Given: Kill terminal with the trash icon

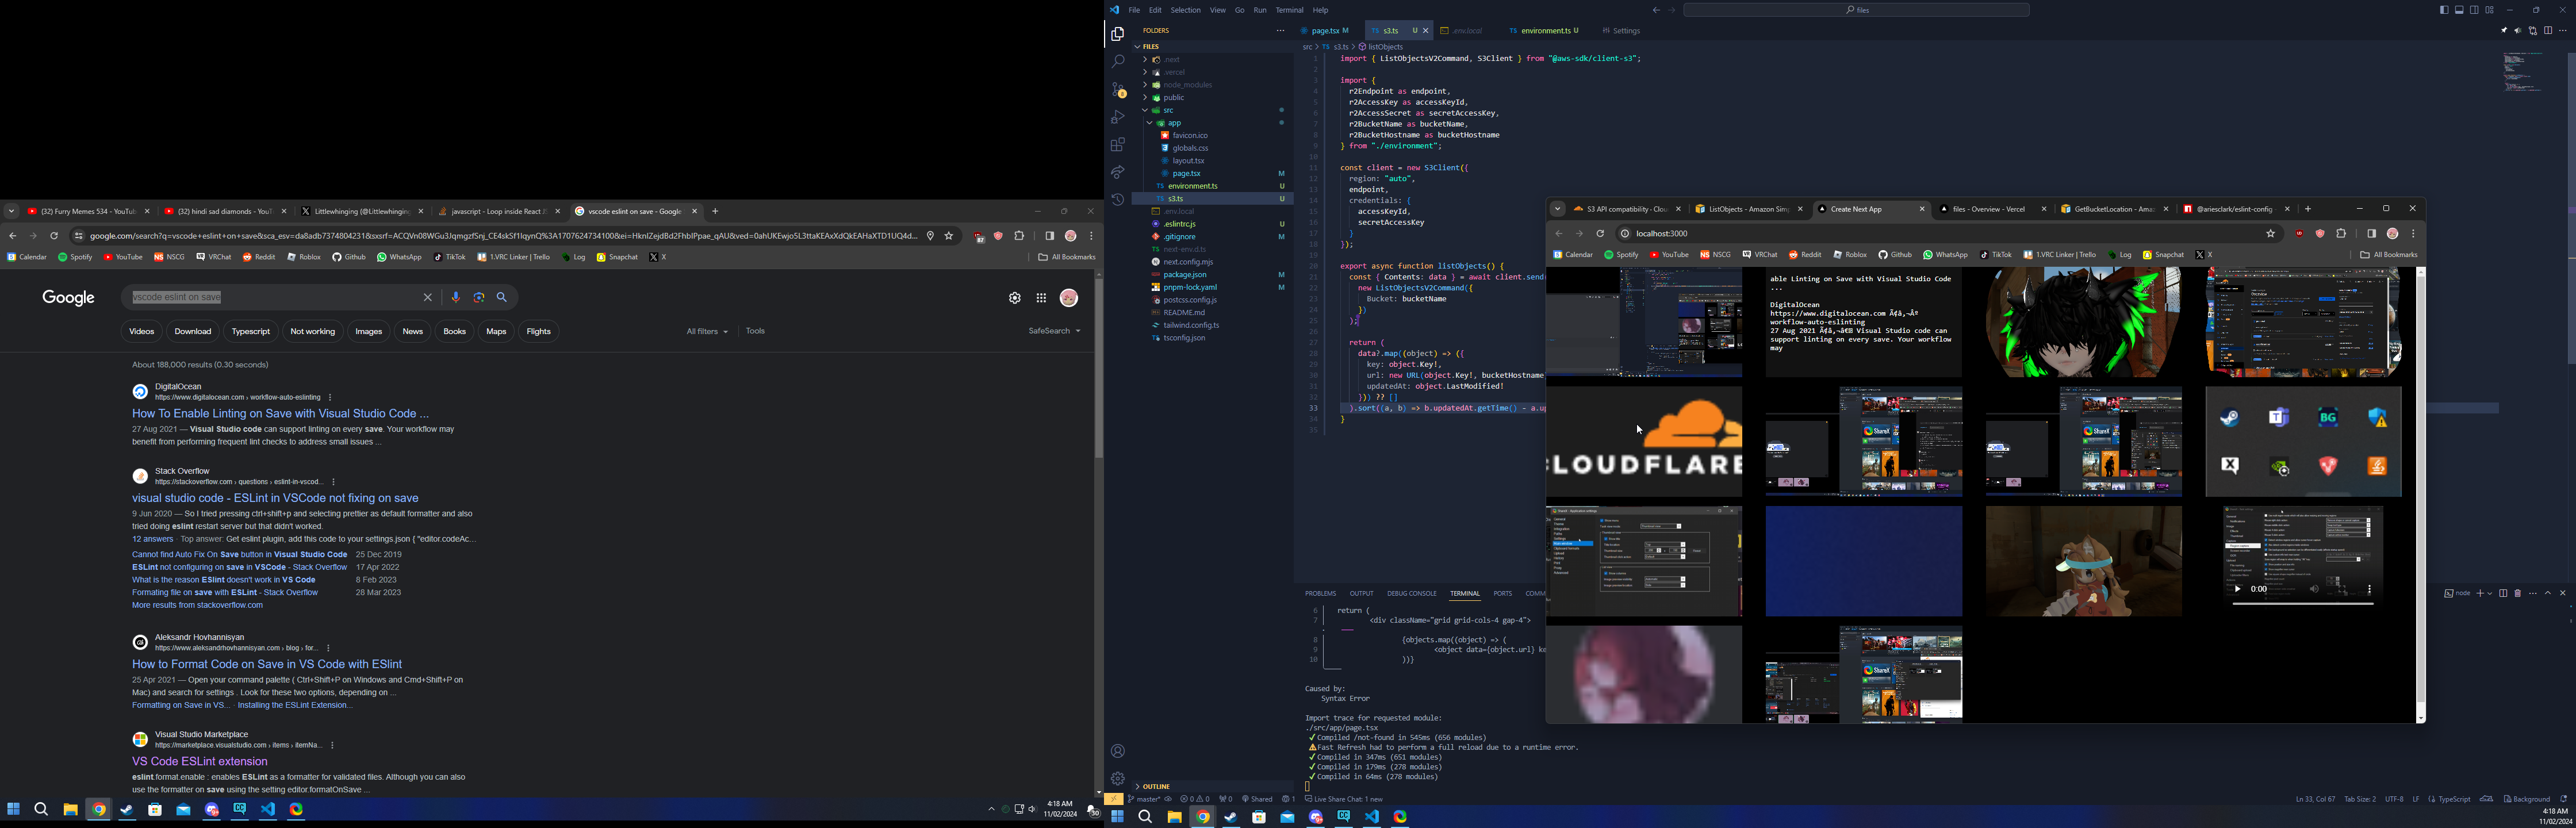Looking at the screenshot, I should click(2518, 594).
